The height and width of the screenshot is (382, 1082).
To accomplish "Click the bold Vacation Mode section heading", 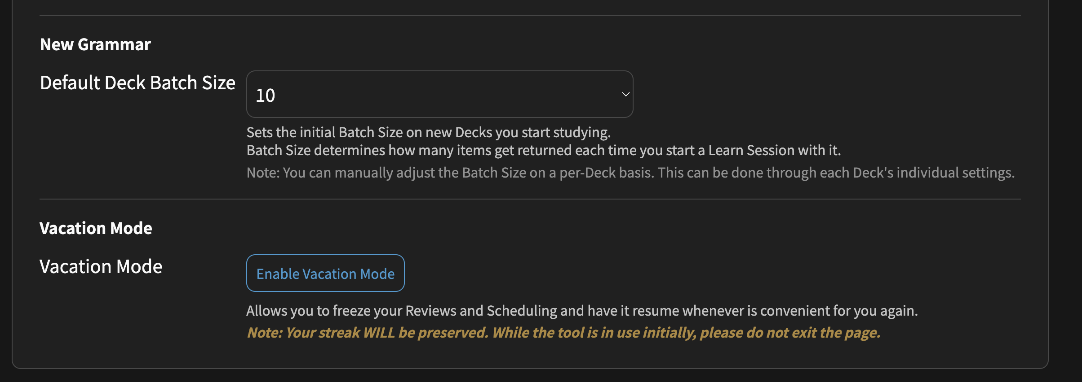I will tap(96, 228).
